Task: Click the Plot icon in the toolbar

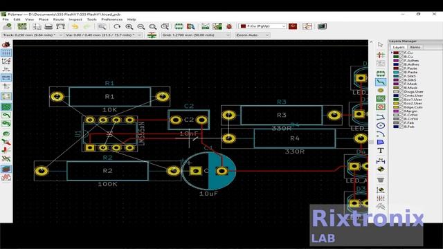Action: pyautogui.click(x=60, y=26)
